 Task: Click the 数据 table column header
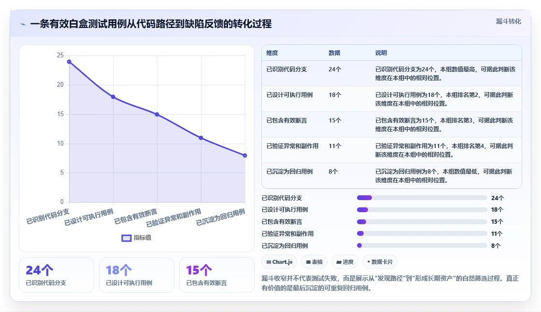334,53
